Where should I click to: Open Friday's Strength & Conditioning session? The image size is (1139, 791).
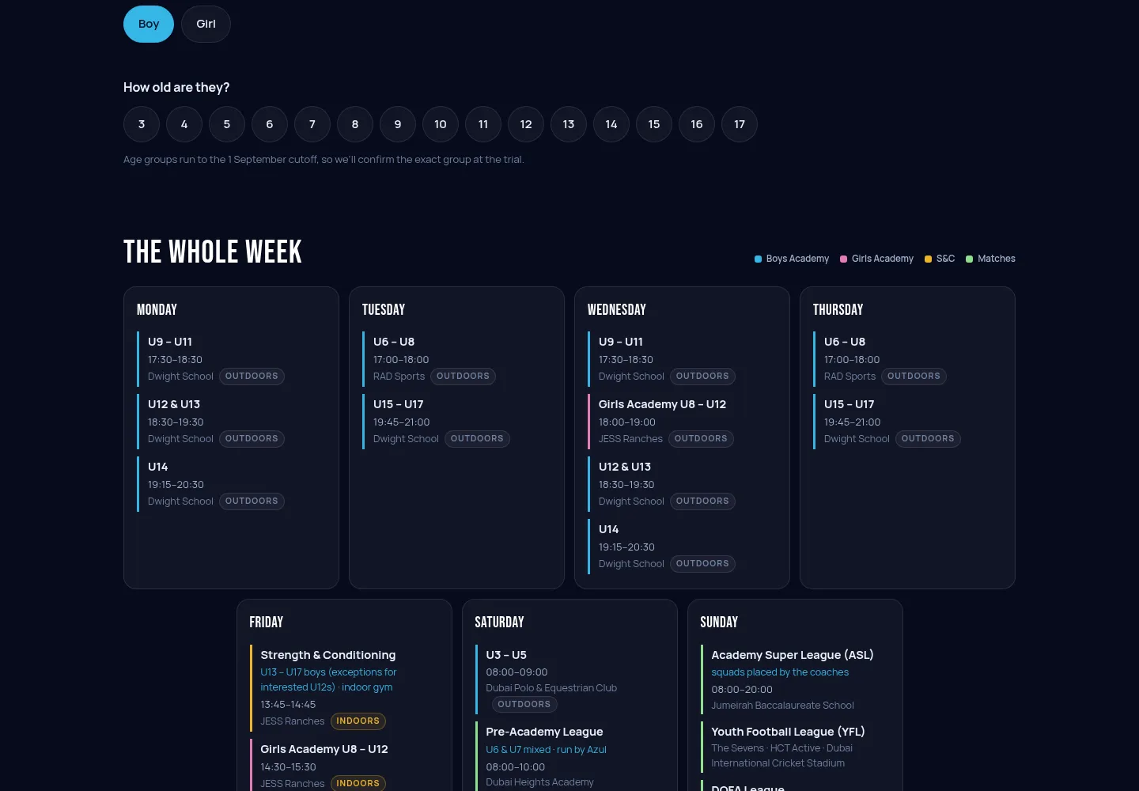345,688
